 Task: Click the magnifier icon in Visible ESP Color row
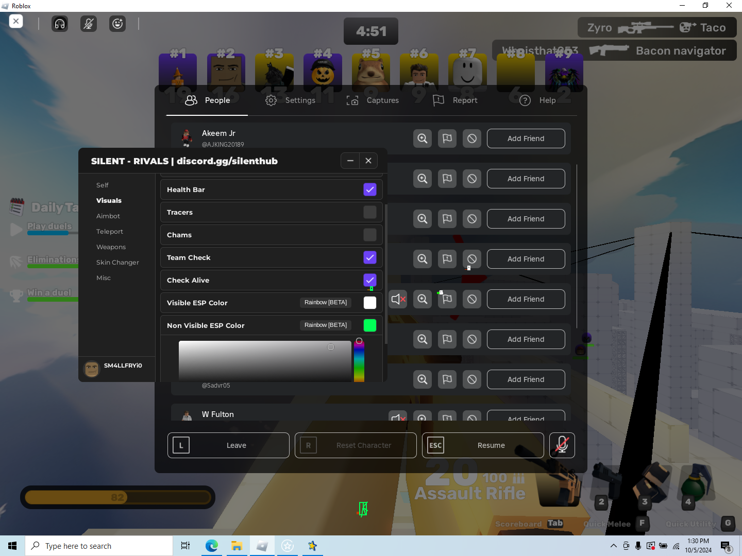tap(423, 299)
